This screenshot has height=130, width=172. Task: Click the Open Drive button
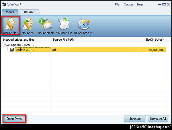[14, 119]
